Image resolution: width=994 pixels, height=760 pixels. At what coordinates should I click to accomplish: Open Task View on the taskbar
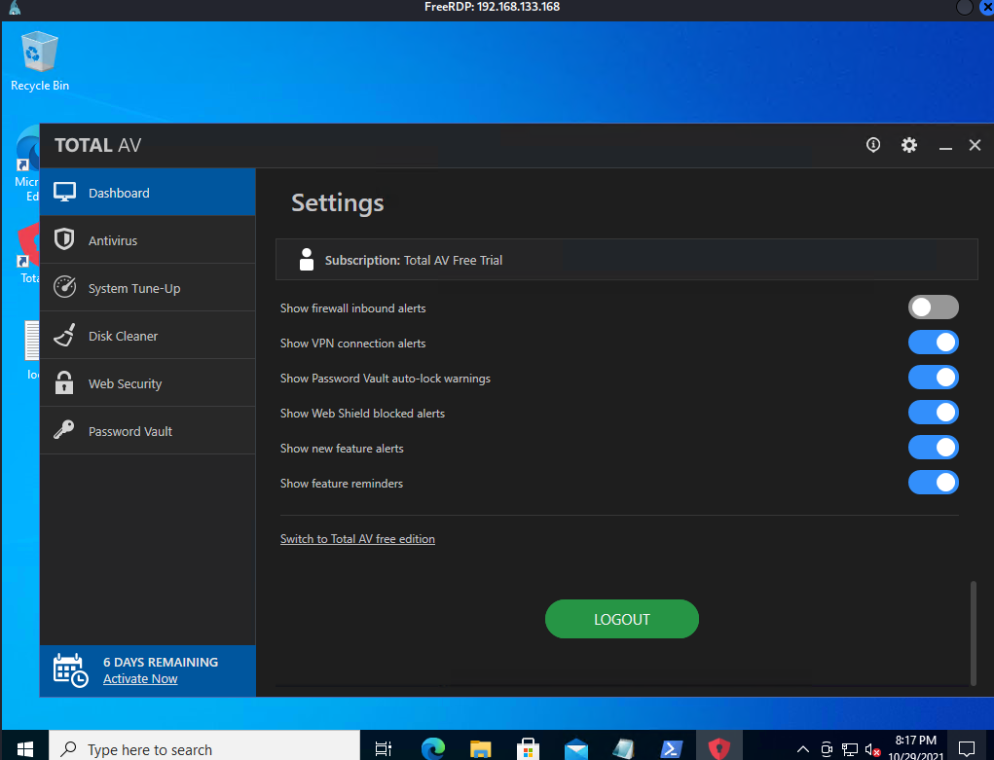pos(384,748)
